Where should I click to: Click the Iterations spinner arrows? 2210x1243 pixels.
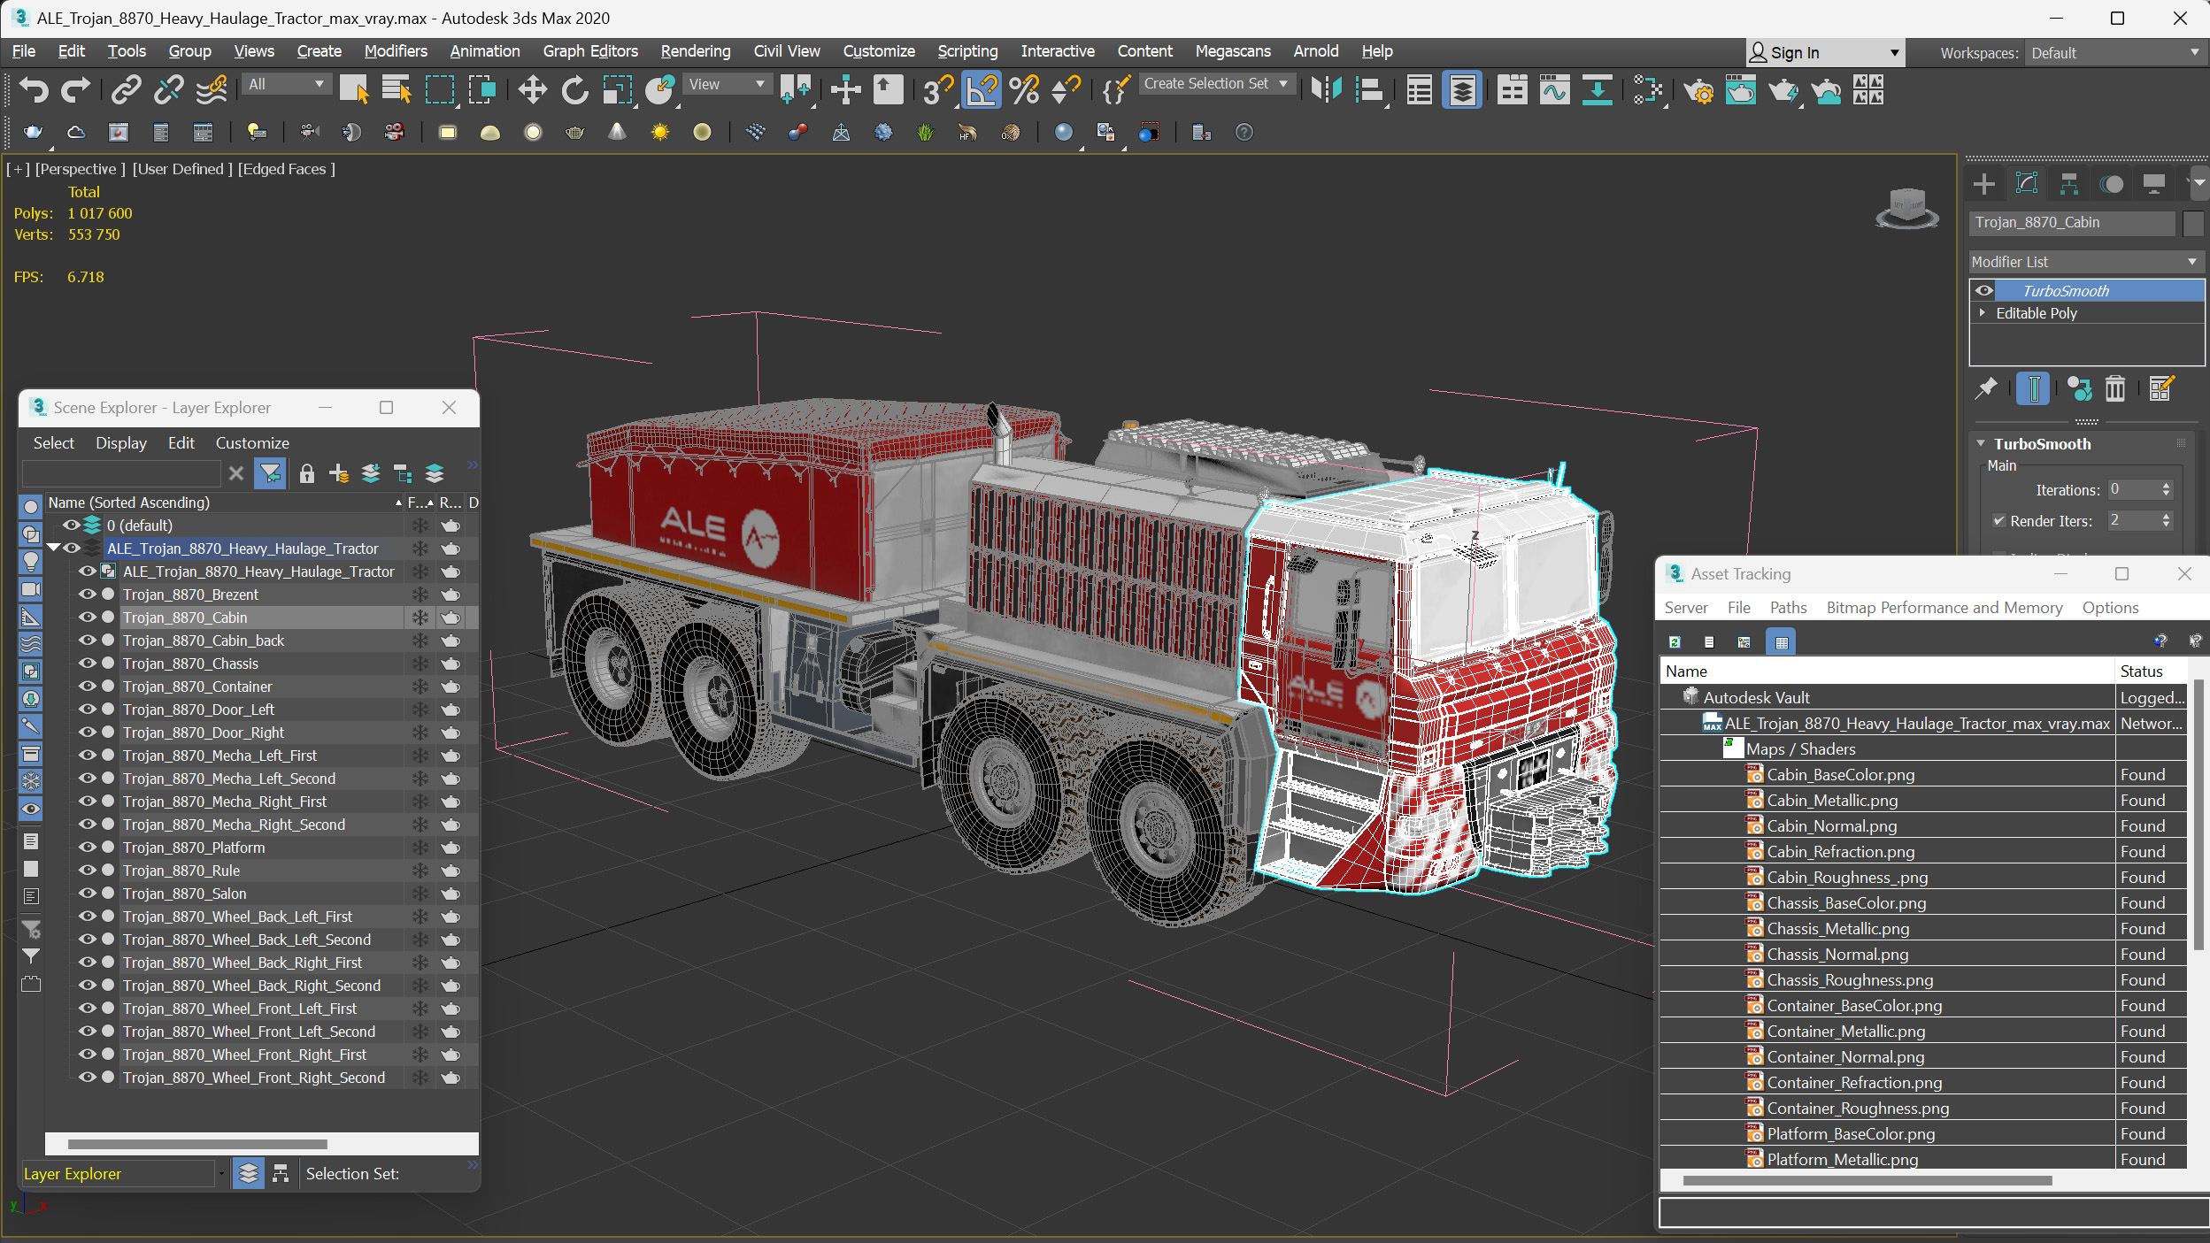point(2166,490)
